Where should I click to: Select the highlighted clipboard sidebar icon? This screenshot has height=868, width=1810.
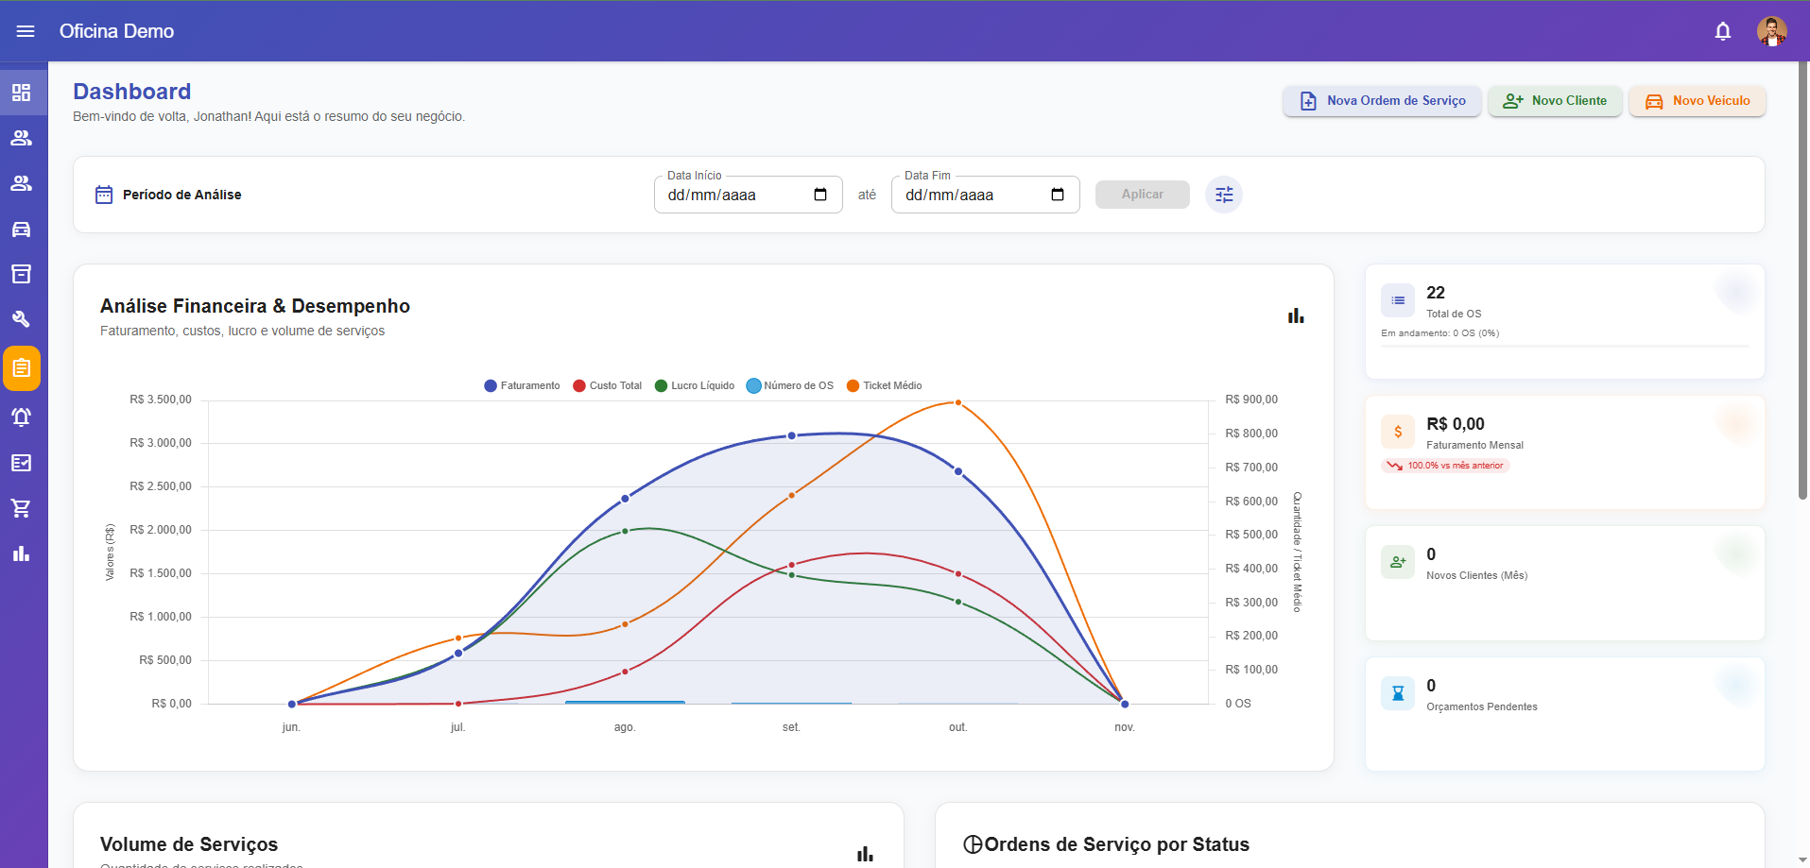[22, 368]
